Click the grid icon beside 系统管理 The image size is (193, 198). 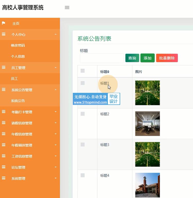(x=4, y=178)
